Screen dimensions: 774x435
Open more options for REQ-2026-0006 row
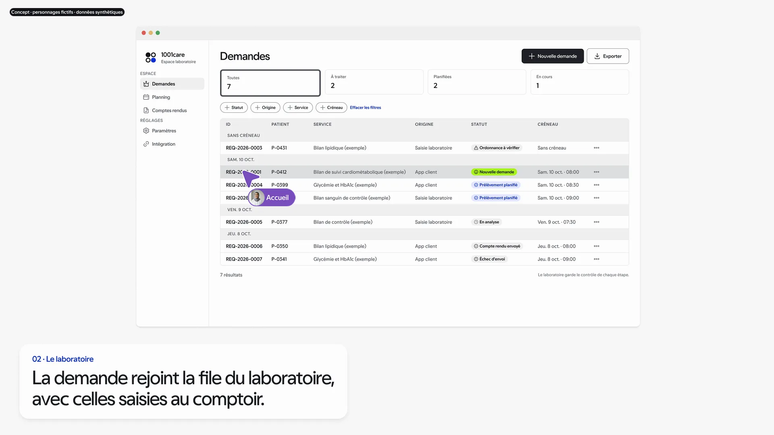(x=596, y=246)
